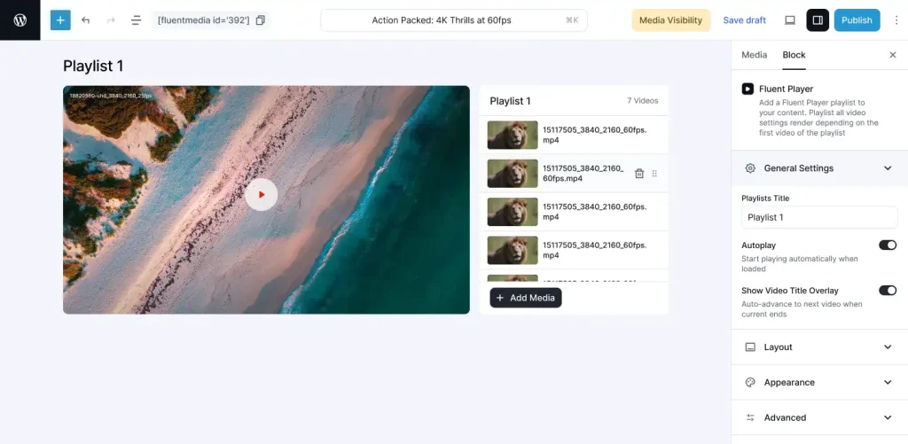Toggle the settings sidebar icon
The image size is (908, 444).
pyautogui.click(x=818, y=20)
